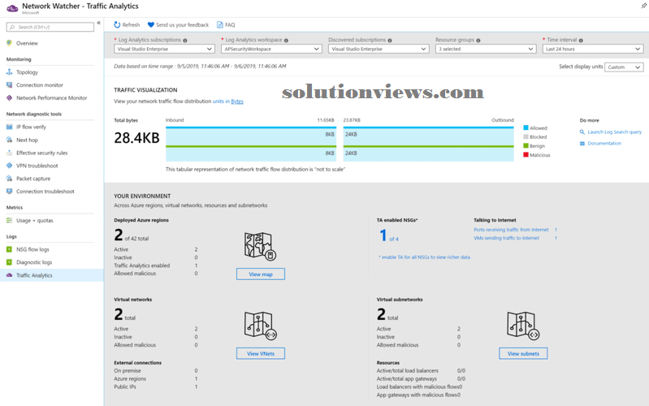Open Overview in the sidebar menu
This screenshot has width=649, height=406.
[x=27, y=43]
